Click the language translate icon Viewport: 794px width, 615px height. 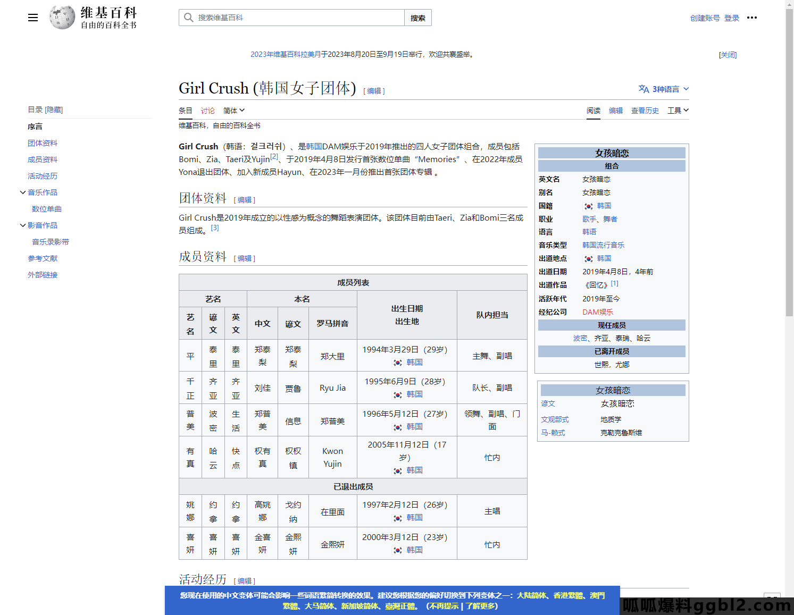(x=643, y=89)
